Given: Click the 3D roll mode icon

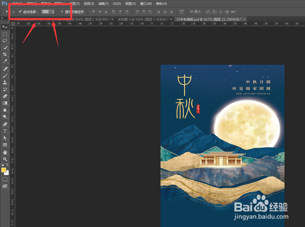Looking at the screenshot, I should [x=214, y=12].
